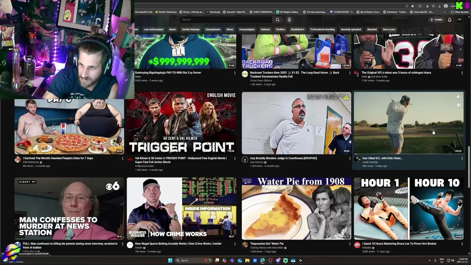This screenshot has height=265, width=471.
Task: Select the Quarterbacks filter chip
Action: pos(213,29)
